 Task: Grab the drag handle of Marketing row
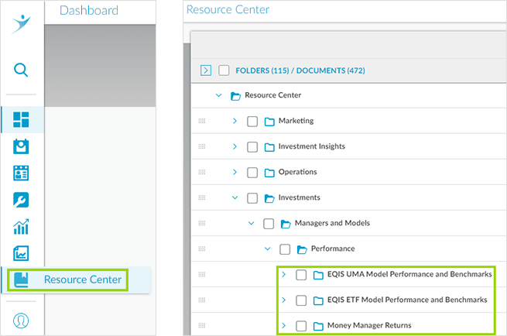pos(202,121)
